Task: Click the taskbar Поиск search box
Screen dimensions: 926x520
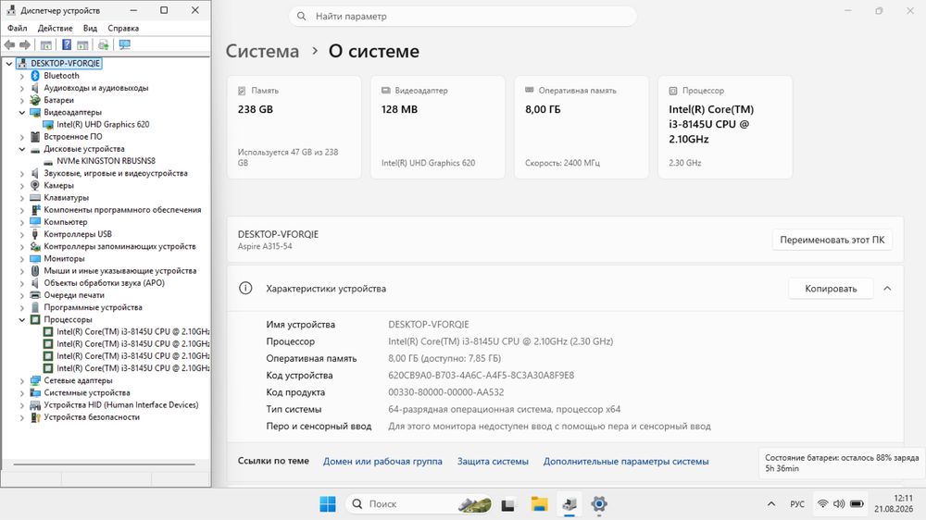Action: [419, 504]
